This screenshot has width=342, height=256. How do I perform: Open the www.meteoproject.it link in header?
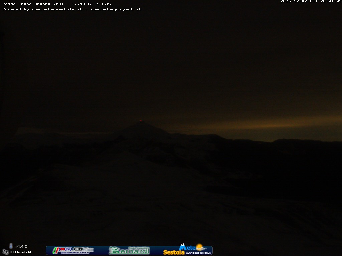(116, 9)
